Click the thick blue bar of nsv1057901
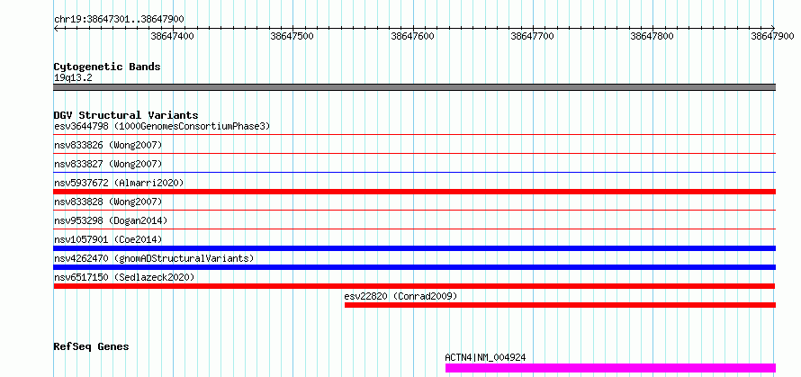This screenshot has width=801, height=377. [x=414, y=248]
